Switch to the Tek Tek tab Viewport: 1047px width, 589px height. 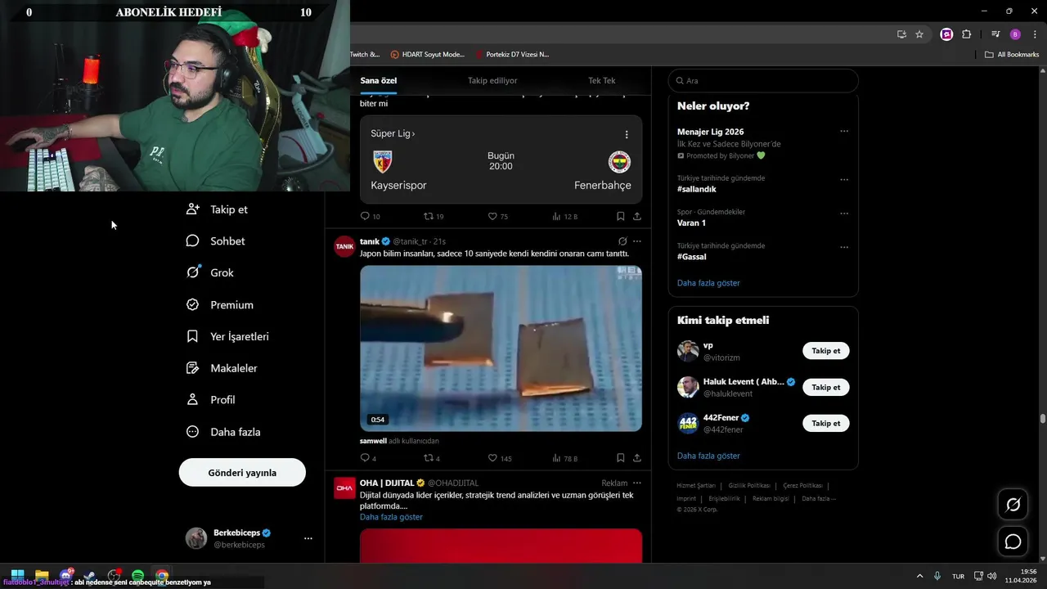coord(602,80)
